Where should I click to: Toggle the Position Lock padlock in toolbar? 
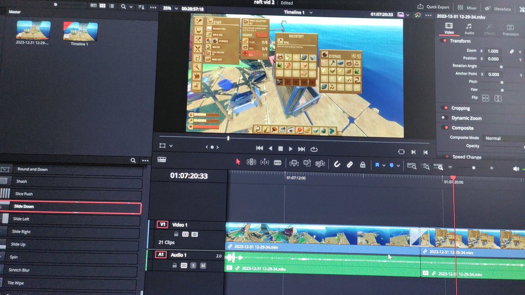363,165
